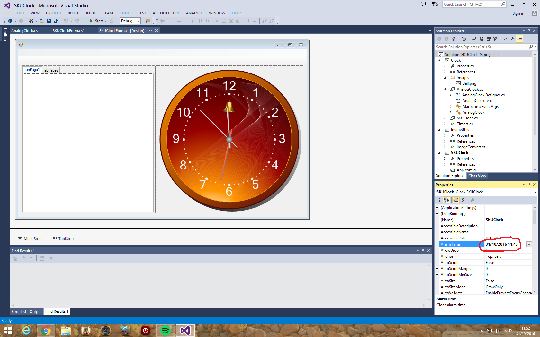Click the Feedback speech bubble icon
The image size is (540, 337).
click(423, 4)
